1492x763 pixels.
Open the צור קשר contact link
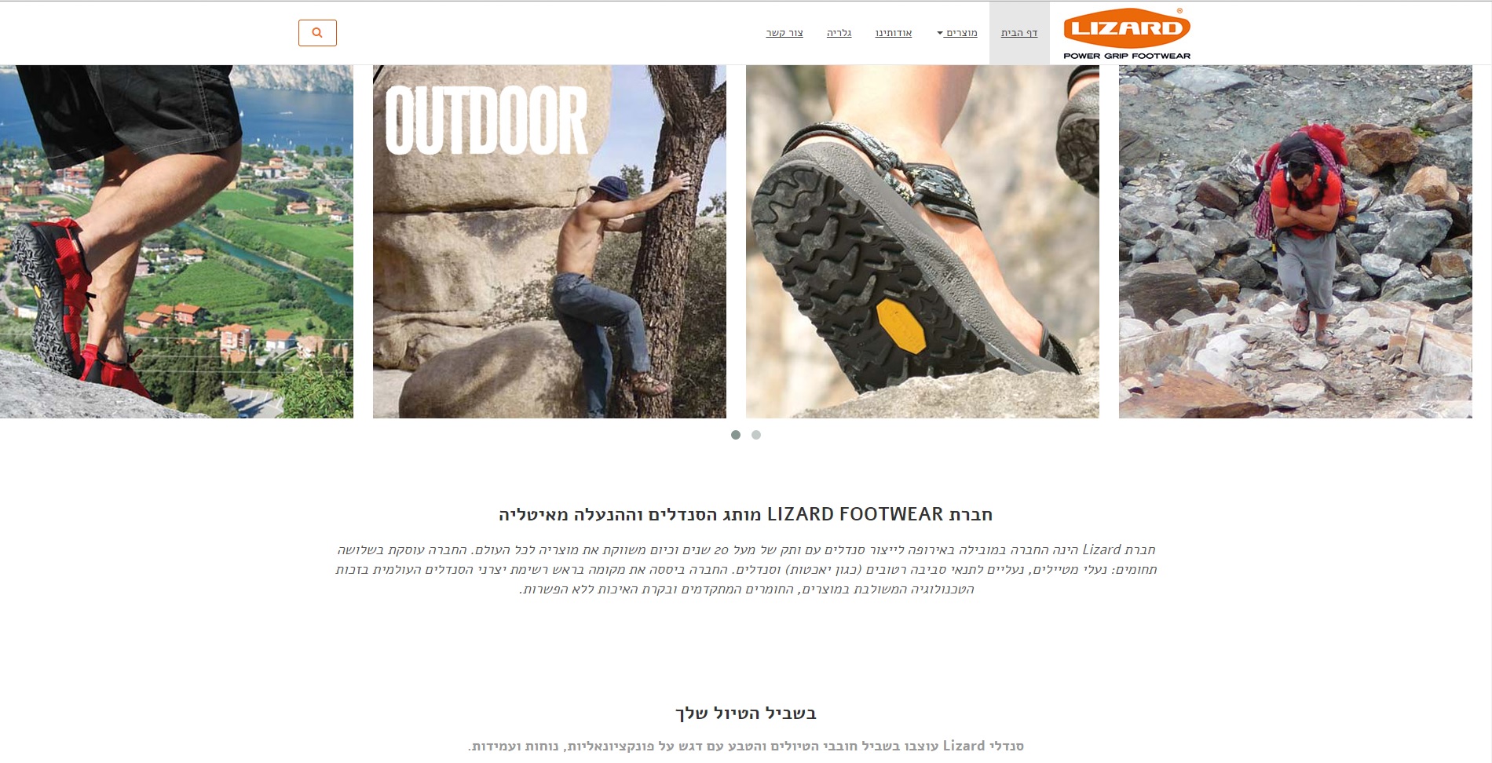tap(784, 33)
